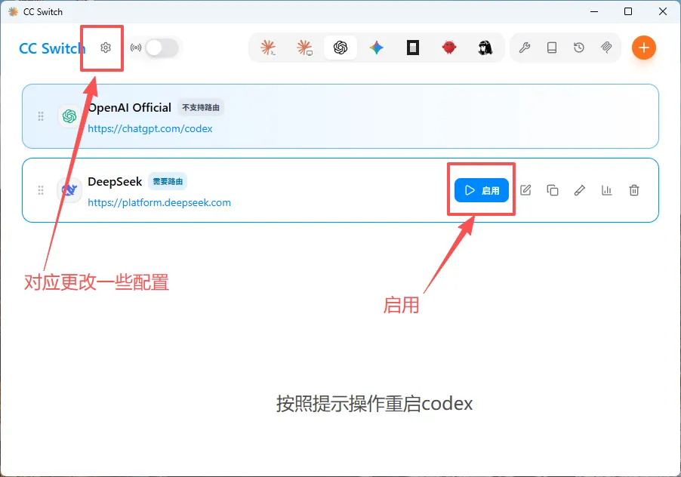Screen dimensions: 681x477
Task: Select the Claude desktop app tab
Action: (x=304, y=48)
